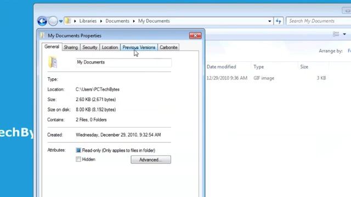Viewport: 351px width, 197px height.
Task: Click the folder icon in dialog title bar
Action: [42, 36]
